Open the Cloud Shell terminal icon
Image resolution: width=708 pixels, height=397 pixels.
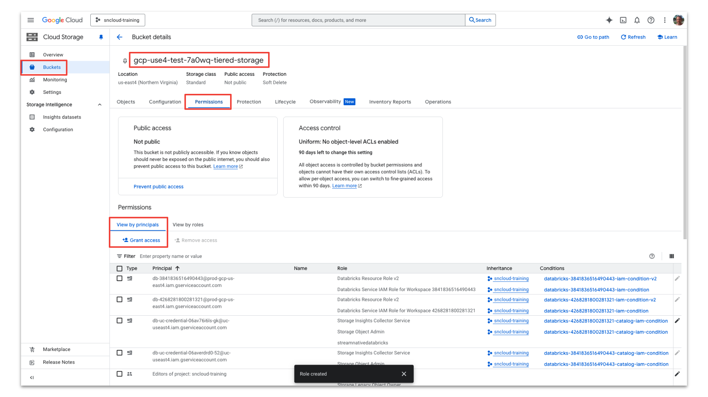click(623, 20)
